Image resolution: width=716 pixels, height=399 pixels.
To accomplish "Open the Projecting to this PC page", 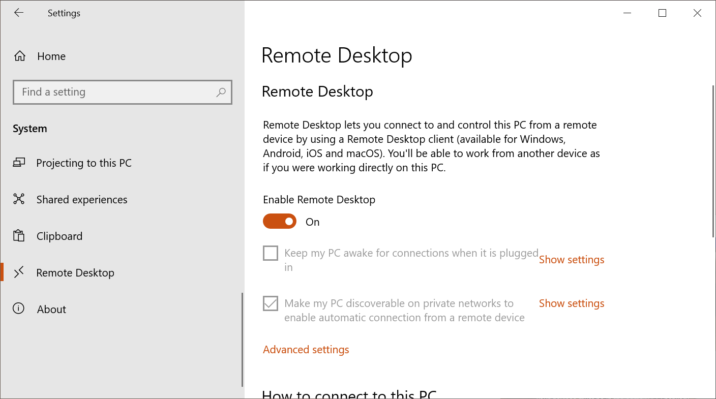I will click(x=84, y=163).
